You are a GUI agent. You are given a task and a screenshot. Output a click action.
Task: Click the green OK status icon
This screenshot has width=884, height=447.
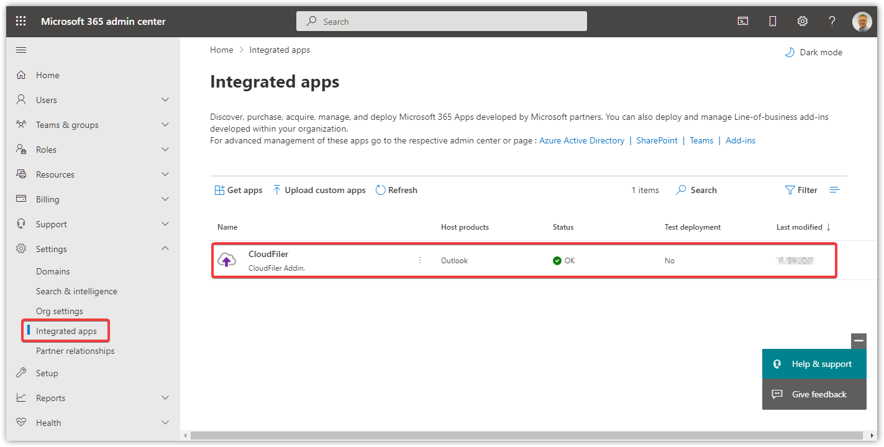click(x=557, y=261)
